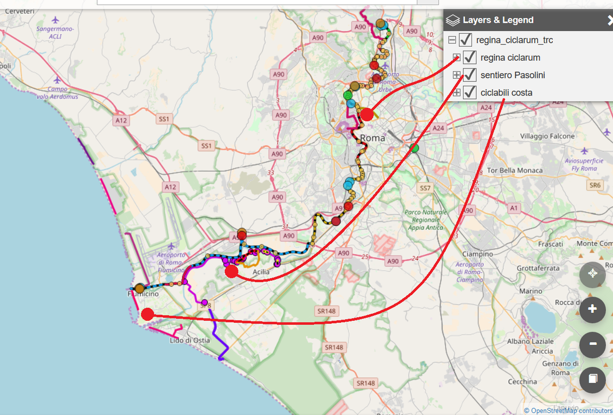Expand the sentiero Pasolini layer legend
The width and height of the screenshot is (613, 415).
(456, 75)
